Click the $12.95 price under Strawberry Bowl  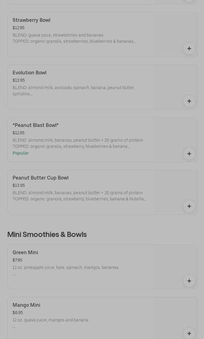point(18,28)
